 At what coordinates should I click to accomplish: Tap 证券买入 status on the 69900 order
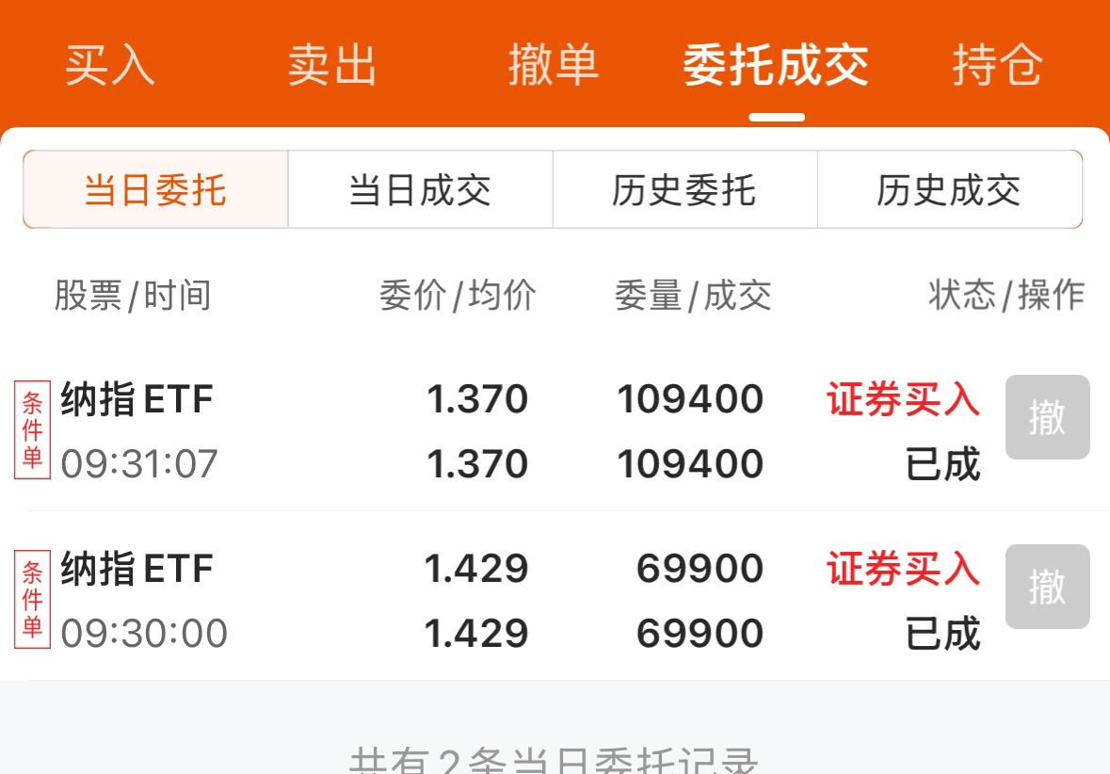[x=903, y=570]
